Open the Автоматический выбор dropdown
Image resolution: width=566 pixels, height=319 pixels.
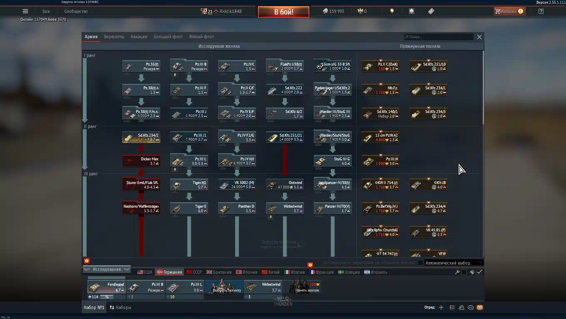[x=454, y=263]
